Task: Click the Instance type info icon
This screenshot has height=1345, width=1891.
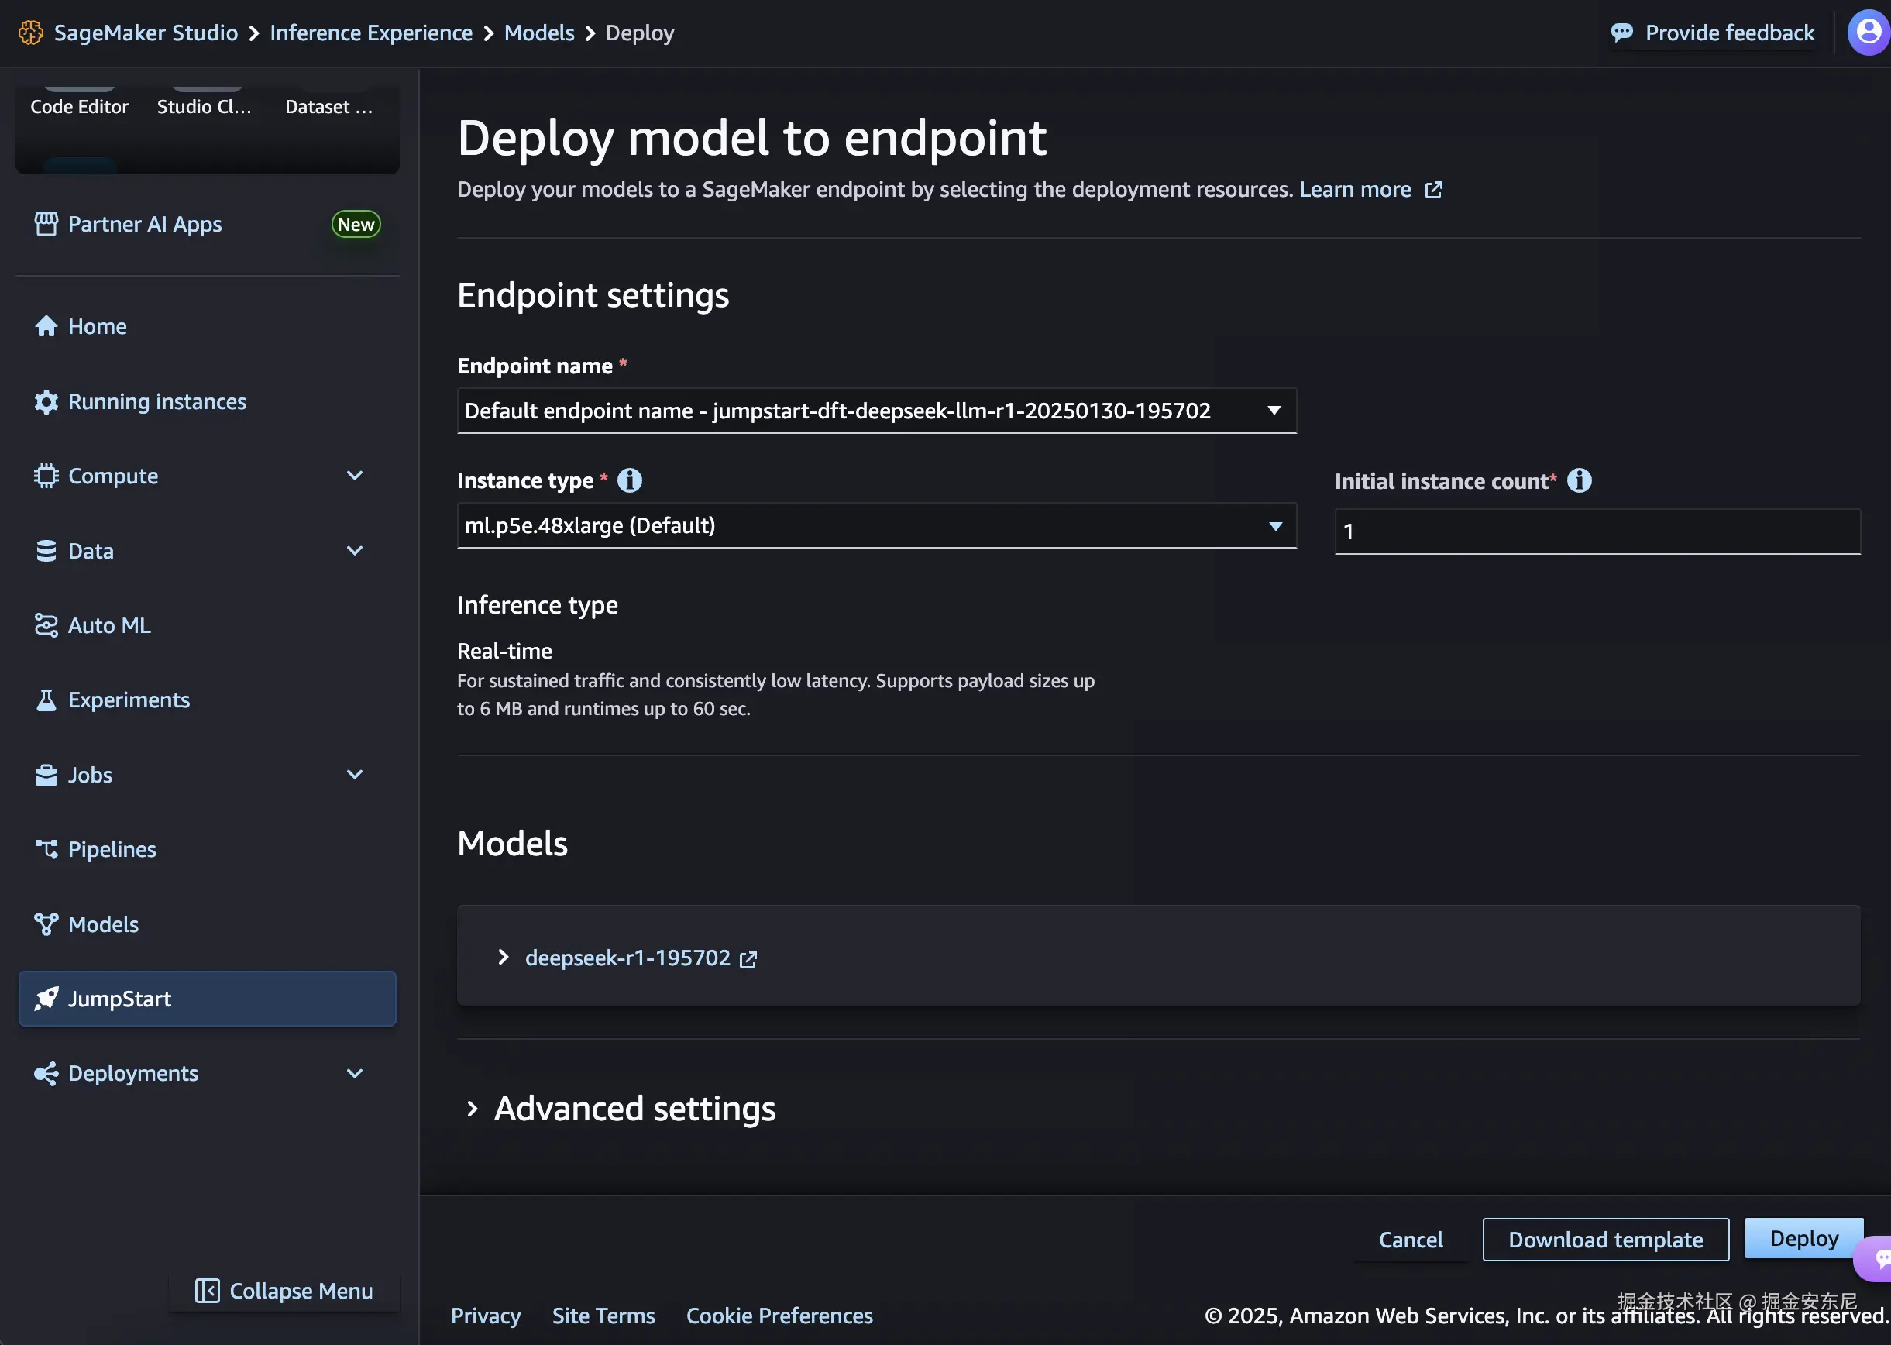Action: coord(629,480)
